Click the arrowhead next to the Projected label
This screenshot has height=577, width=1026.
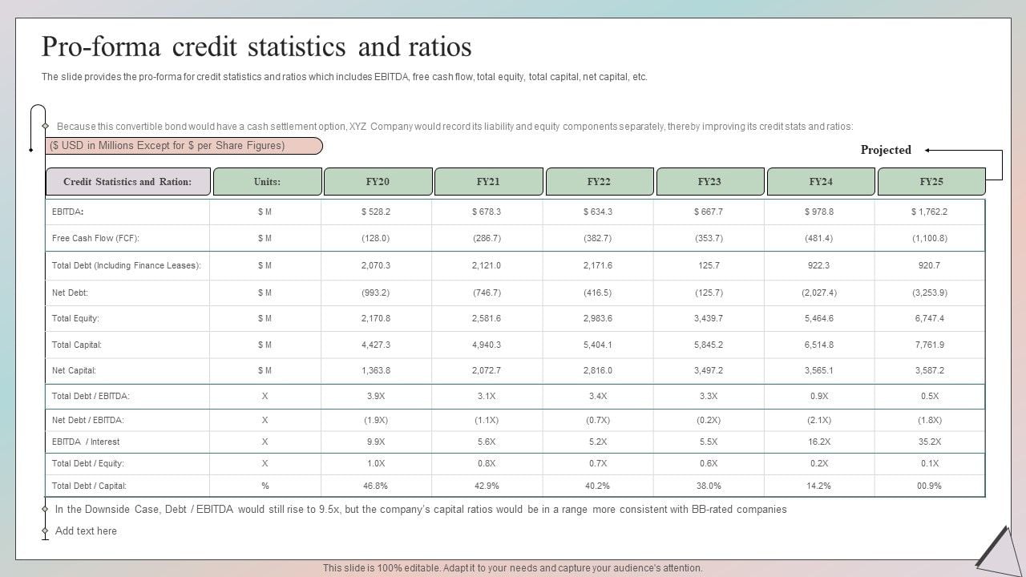click(929, 150)
